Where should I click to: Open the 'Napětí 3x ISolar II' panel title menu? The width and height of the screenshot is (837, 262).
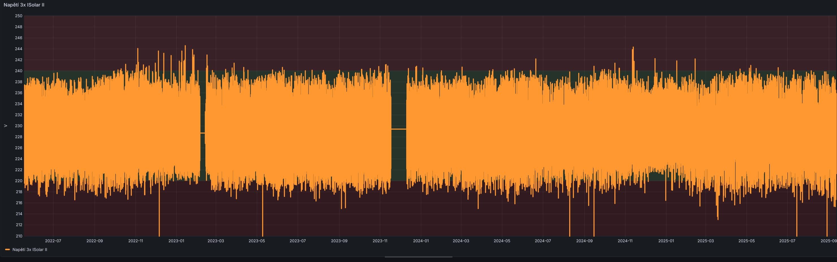[24, 5]
